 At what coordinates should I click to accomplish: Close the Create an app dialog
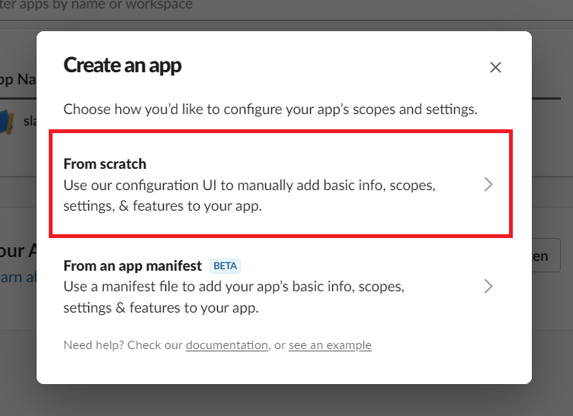(x=495, y=68)
